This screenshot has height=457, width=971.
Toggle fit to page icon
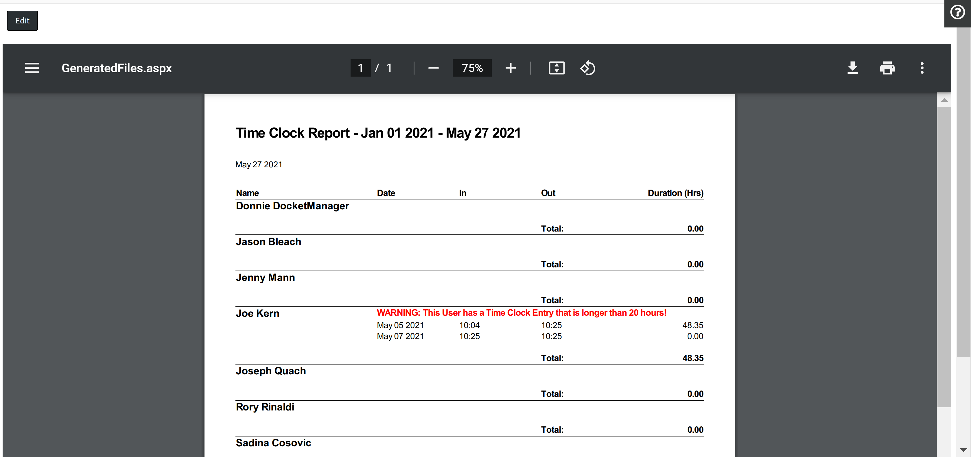[x=556, y=68]
